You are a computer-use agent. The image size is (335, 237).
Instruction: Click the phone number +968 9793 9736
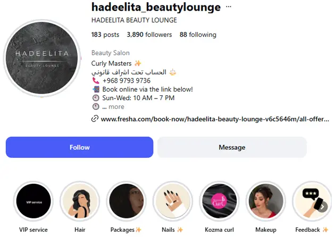pyautogui.click(x=127, y=80)
